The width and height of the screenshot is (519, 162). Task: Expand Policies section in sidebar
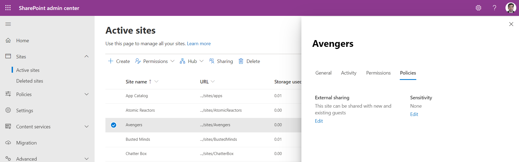coord(86,94)
